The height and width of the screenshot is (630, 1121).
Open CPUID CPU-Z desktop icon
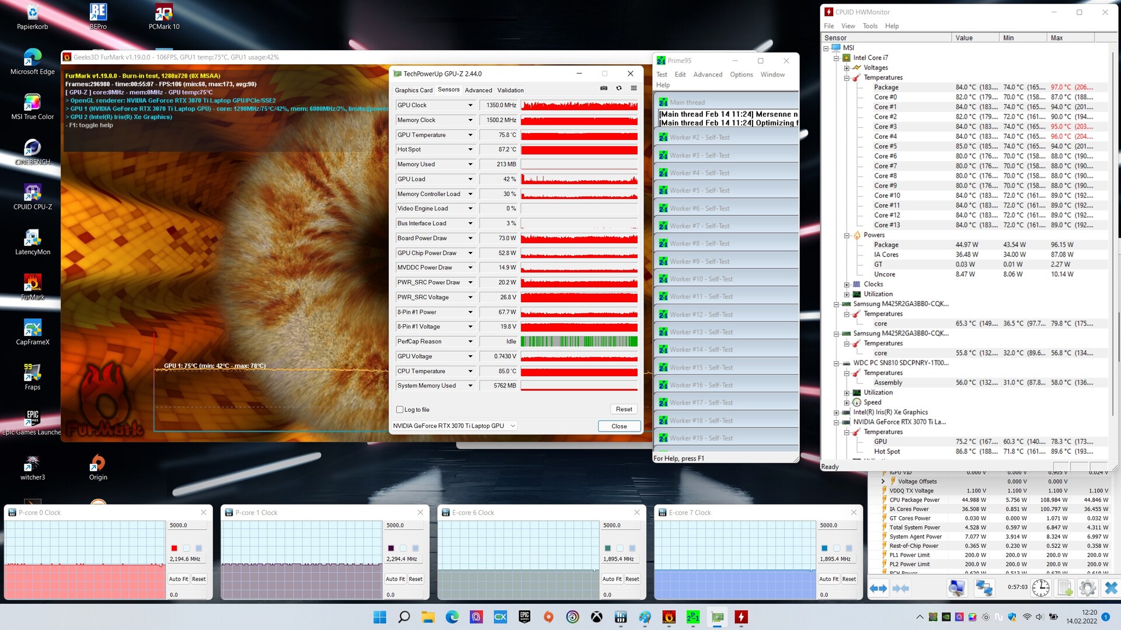(33, 197)
